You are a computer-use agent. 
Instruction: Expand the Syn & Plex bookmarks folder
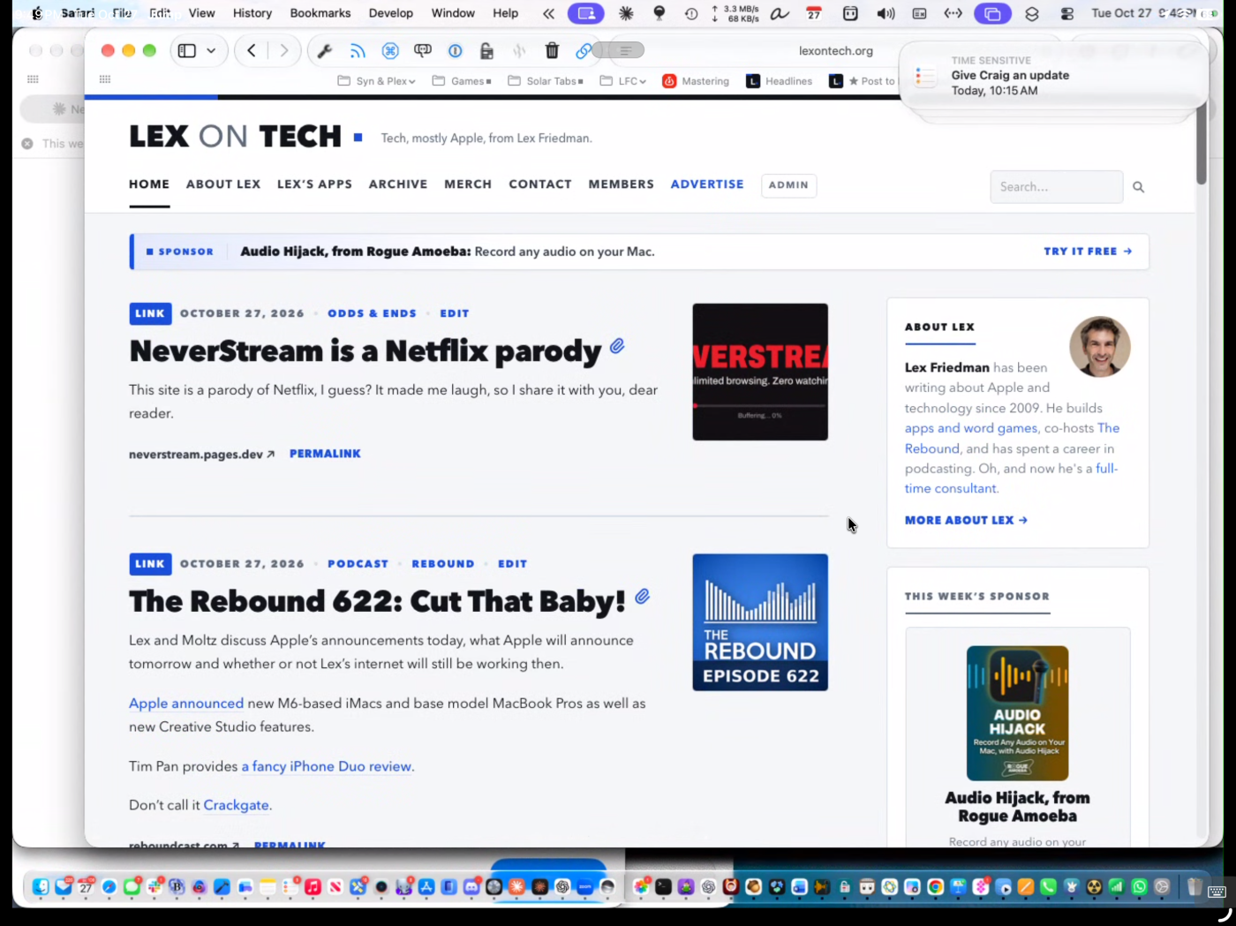pyautogui.click(x=376, y=81)
